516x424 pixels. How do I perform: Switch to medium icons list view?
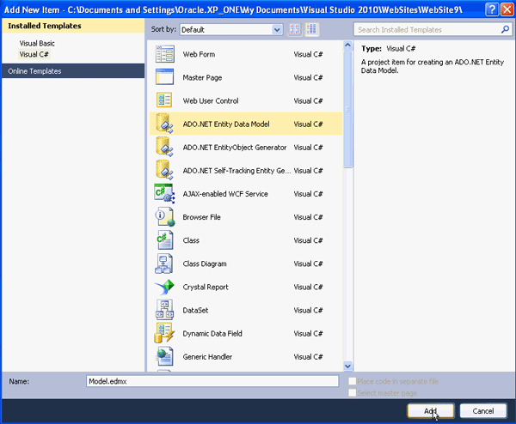[311, 29]
